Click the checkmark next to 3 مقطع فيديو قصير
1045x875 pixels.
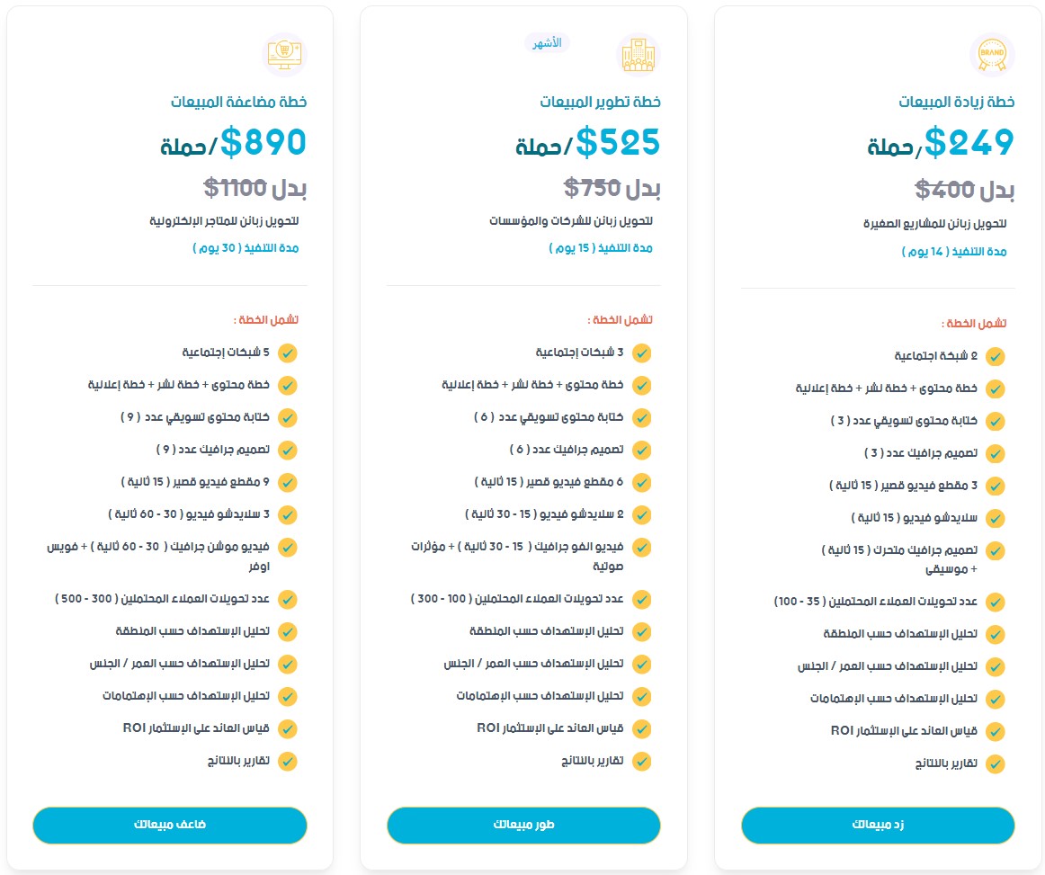click(996, 486)
